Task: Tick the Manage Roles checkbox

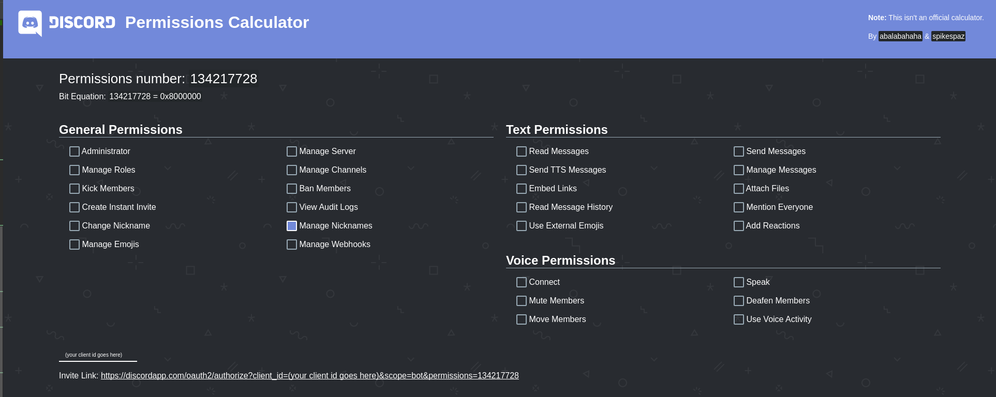Action: pos(75,170)
